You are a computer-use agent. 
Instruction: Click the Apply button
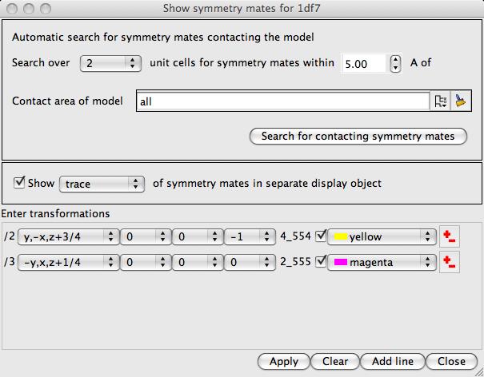(284, 361)
